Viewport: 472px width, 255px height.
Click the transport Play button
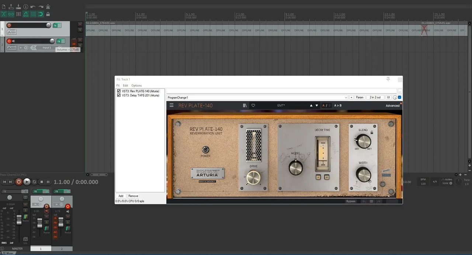[27, 182]
